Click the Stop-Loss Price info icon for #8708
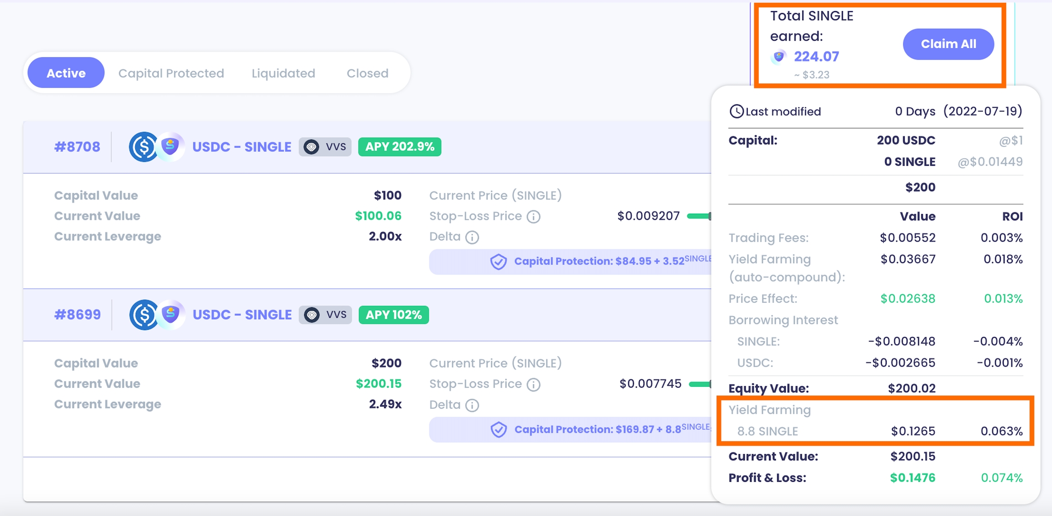 coord(533,216)
